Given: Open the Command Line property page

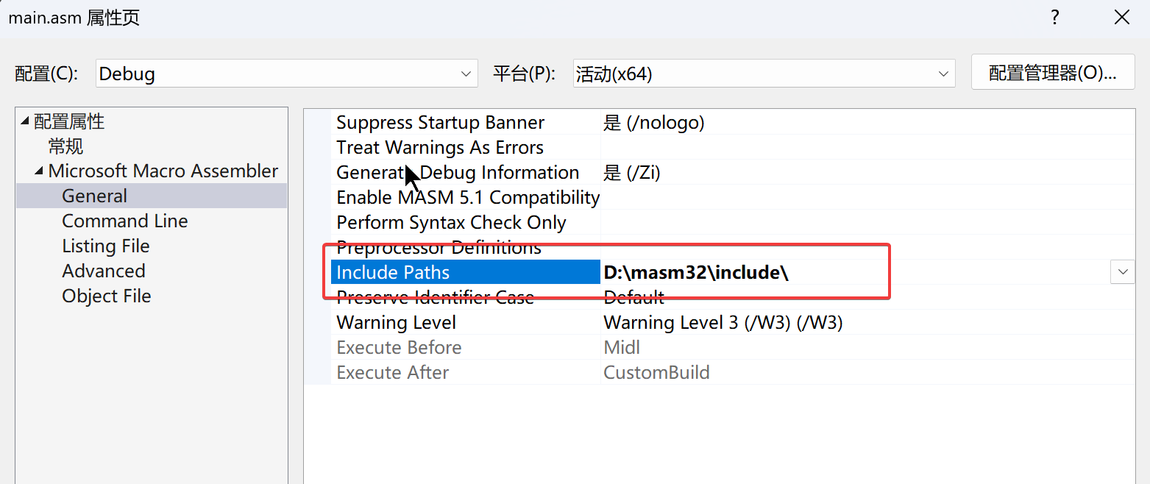Looking at the screenshot, I should [124, 221].
